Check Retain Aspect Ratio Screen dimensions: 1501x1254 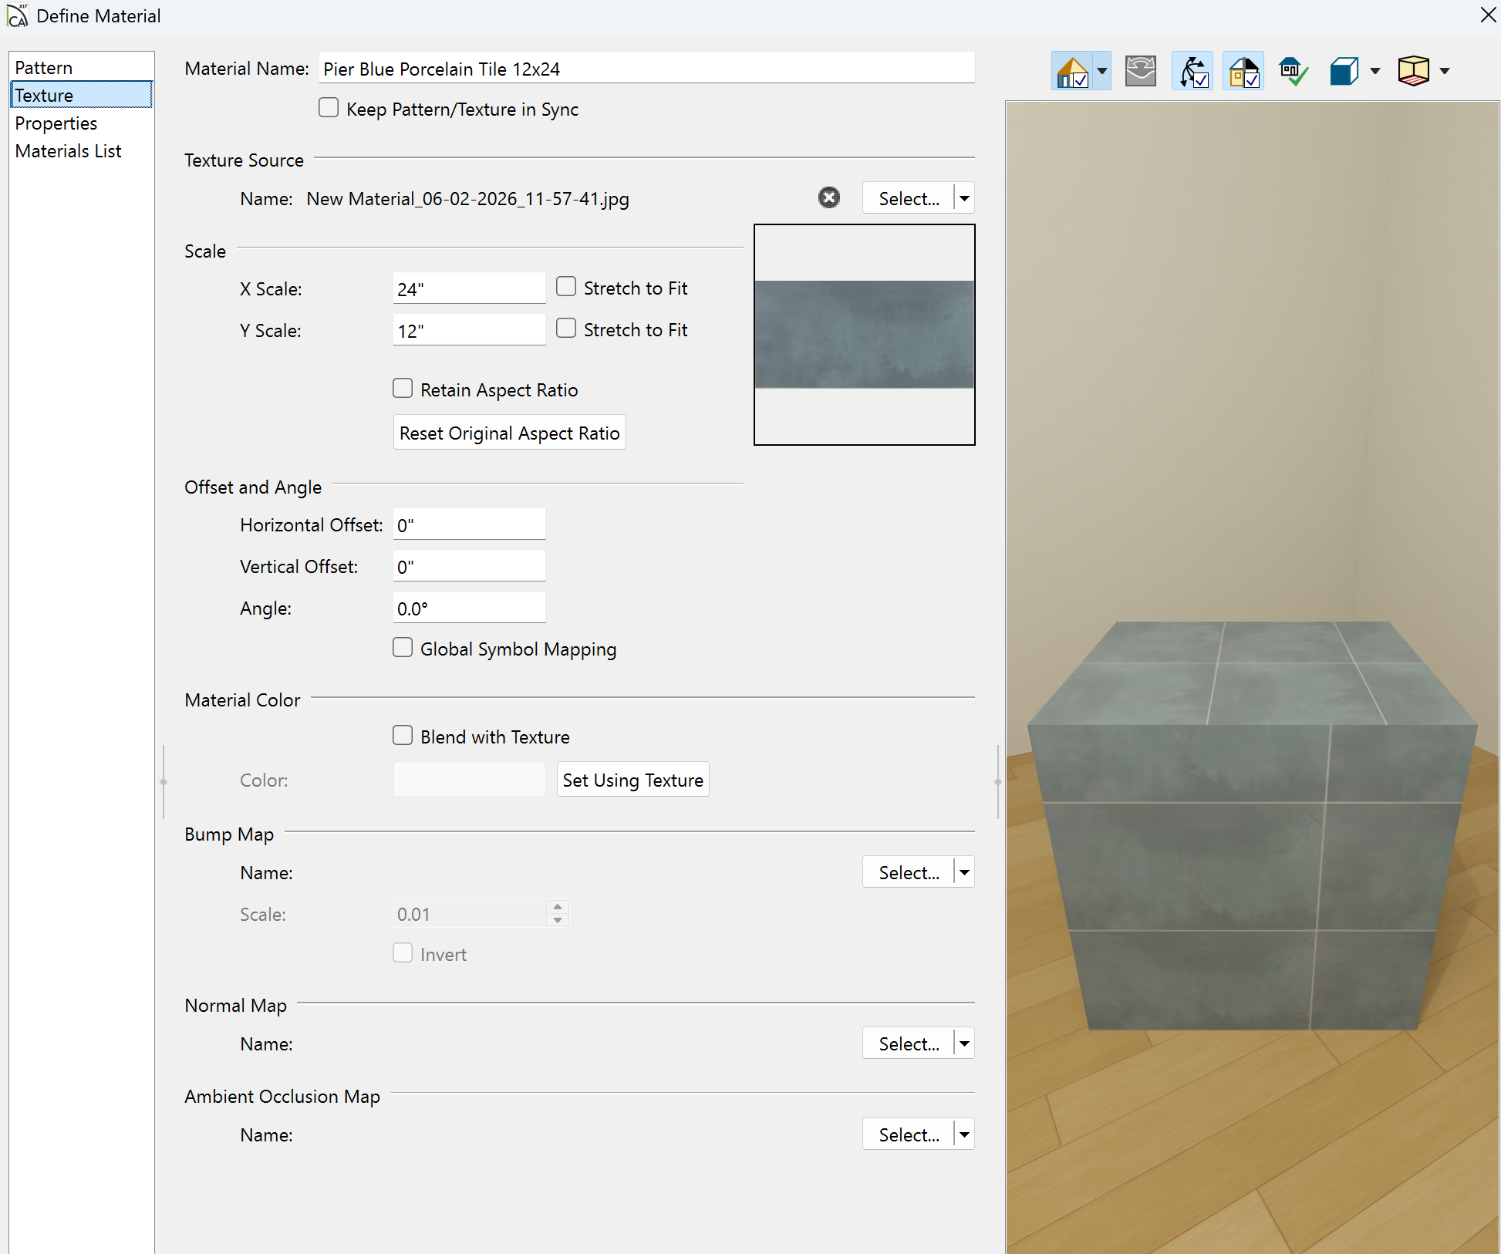[x=403, y=389]
